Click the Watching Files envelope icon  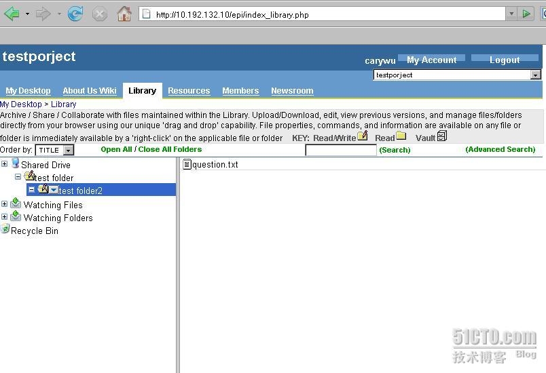pyautogui.click(x=16, y=203)
